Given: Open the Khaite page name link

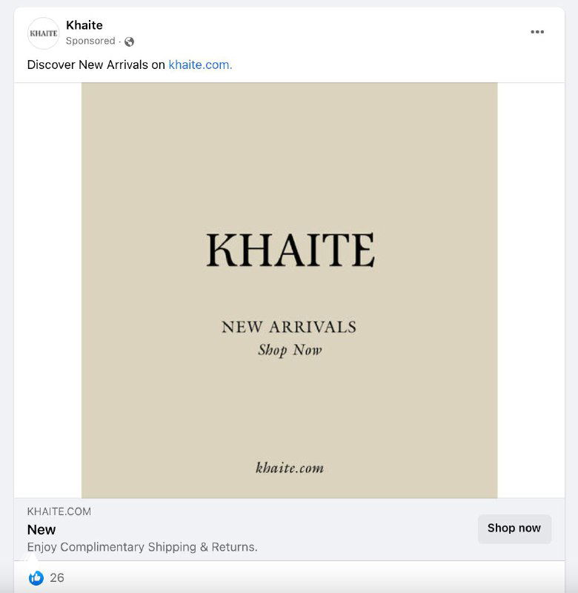Looking at the screenshot, I should [84, 25].
